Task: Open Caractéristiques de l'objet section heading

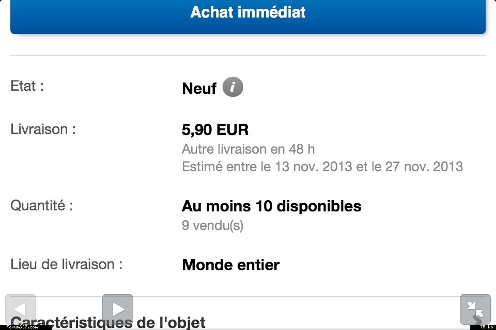Action: [171, 323]
